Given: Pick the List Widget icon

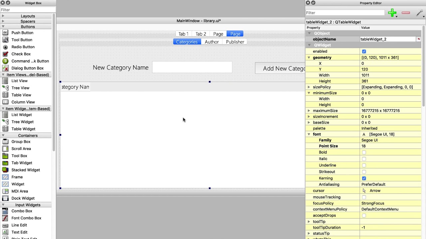Looking at the screenshot, I should [x=5, y=115].
